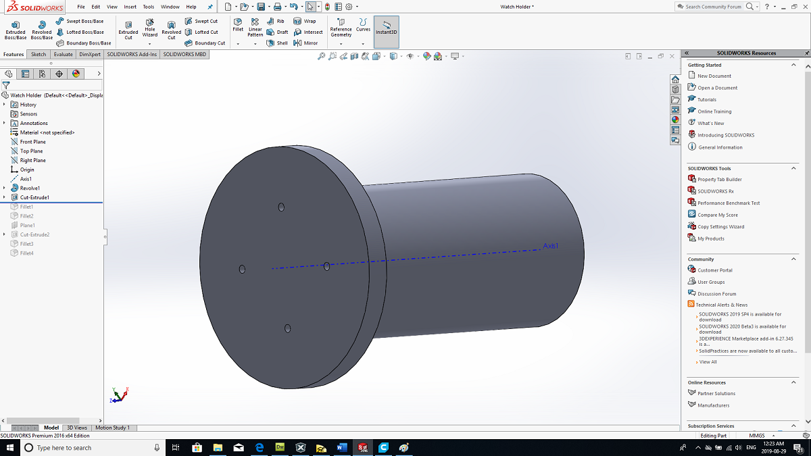811x456 pixels.
Task: Open the Partner Solutions link
Action: (716, 393)
